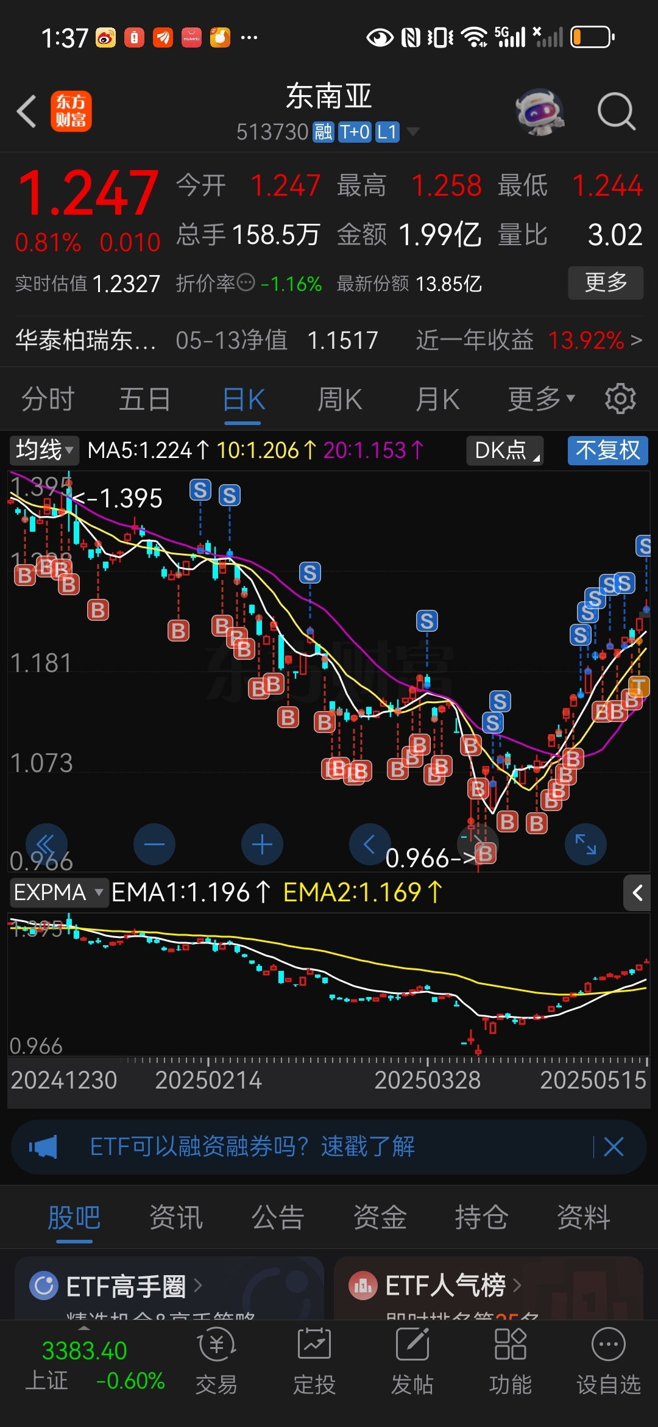Tap the 0.966 low marker B signal
Viewport: 658px width, 1427px height.
coord(485,854)
